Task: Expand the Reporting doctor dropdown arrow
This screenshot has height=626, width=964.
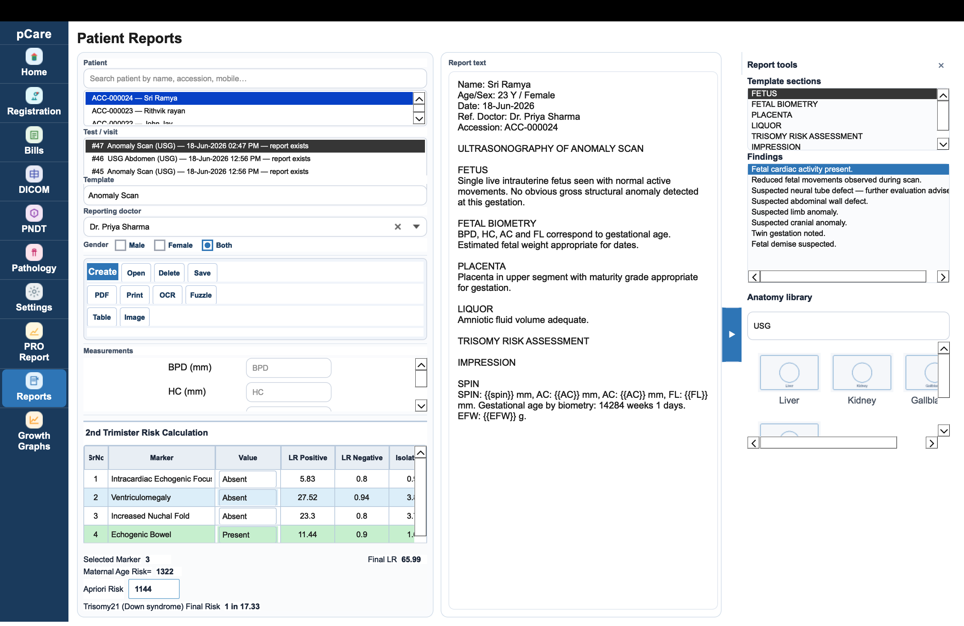Action: tap(416, 227)
